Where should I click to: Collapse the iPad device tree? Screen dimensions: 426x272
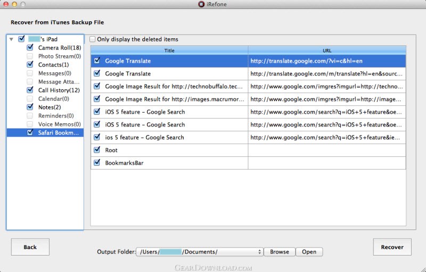(11, 39)
